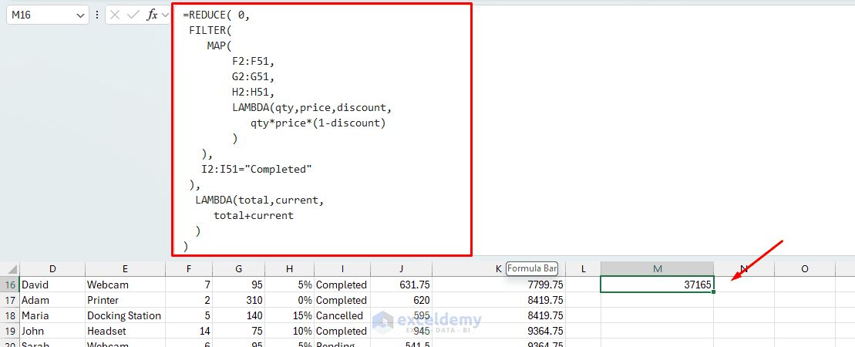The width and height of the screenshot is (855, 347).
Task: Click the cell showing 7799.75
Action: 499,285
